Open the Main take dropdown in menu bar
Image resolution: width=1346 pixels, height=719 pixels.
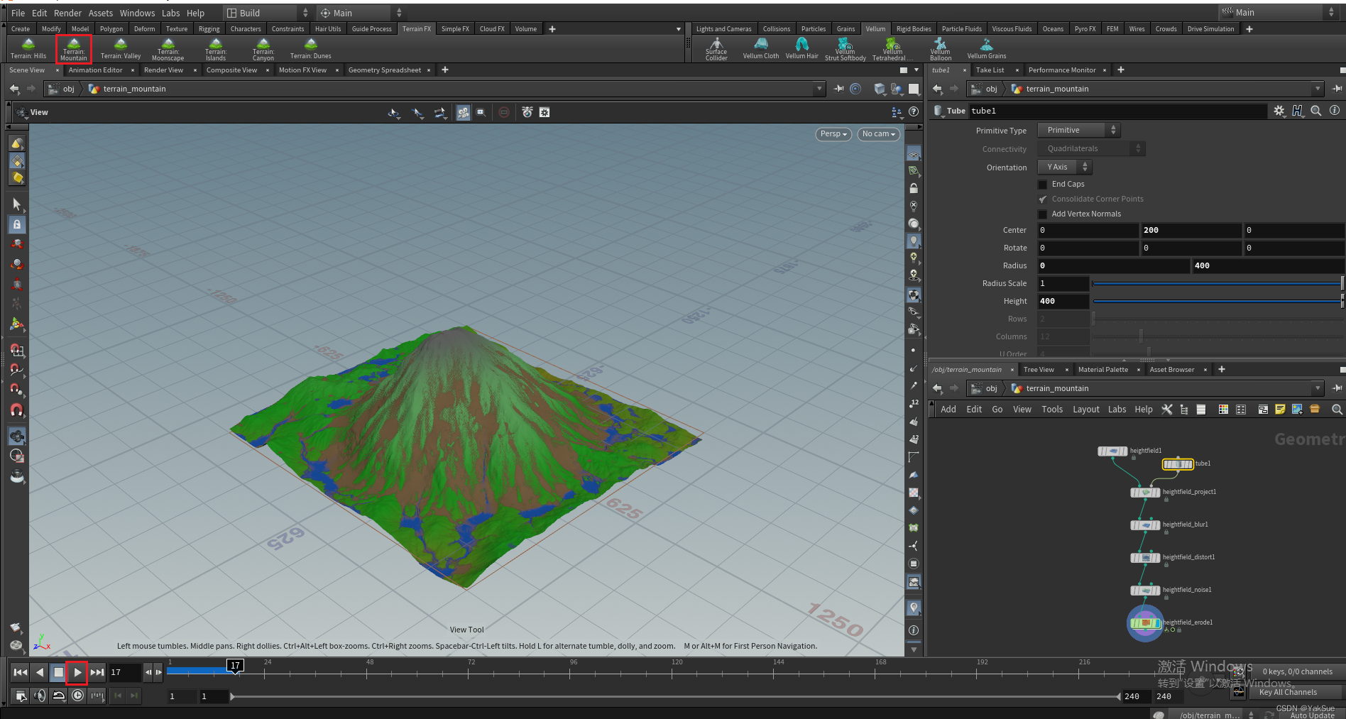(1278, 13)
